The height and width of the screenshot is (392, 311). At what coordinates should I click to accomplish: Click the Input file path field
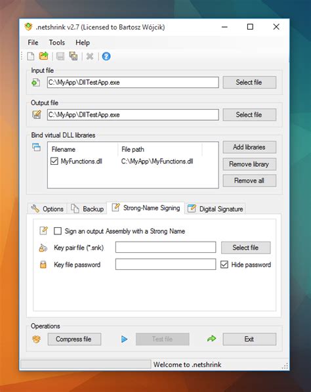point(133,82)
